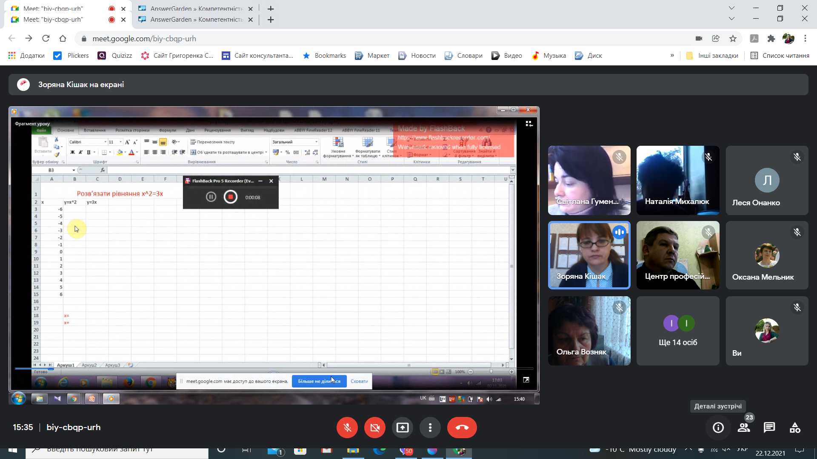Bookmark this page with star icon
The height and width of the screenshot is (459, 817).
tap(733, 39)
